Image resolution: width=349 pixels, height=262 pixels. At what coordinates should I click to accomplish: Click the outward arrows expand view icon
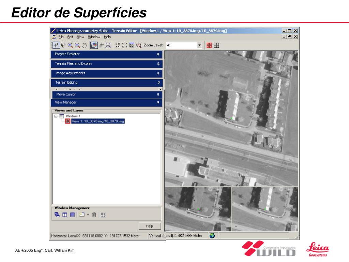[125, 45]
